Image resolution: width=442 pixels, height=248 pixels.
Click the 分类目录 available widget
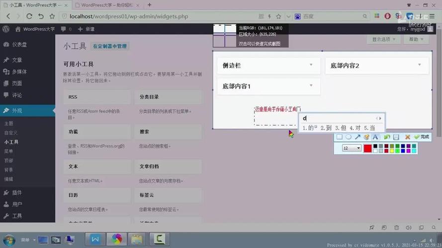(x=168, y=97)
